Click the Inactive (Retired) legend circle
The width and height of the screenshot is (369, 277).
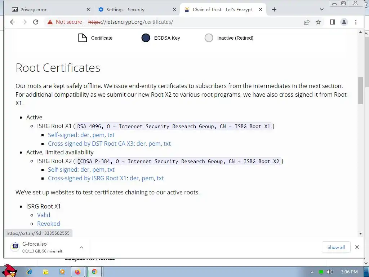pos(209,38)
